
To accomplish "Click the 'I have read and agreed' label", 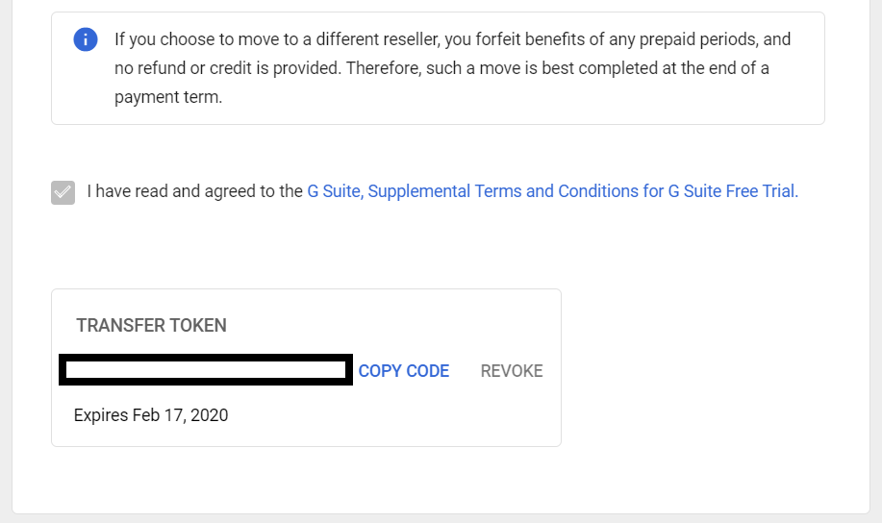I will pyautogui.click(x=194, y=191).
